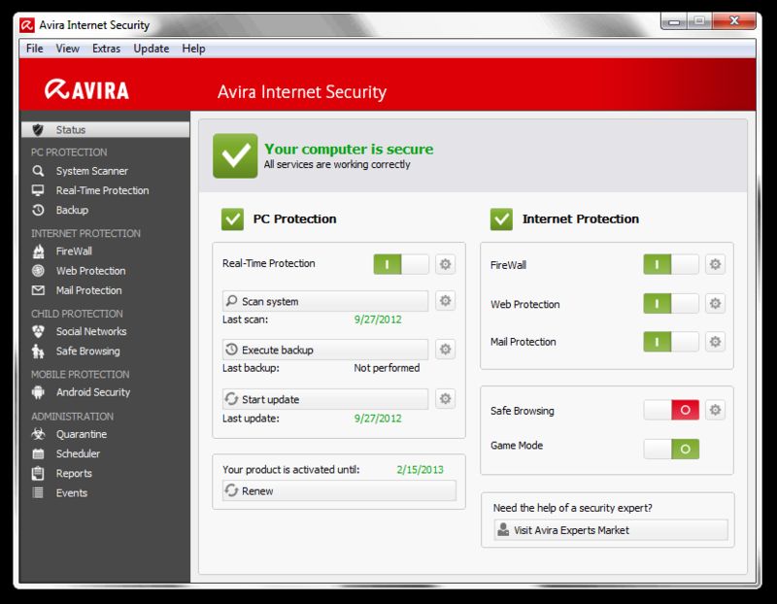Image resolution: width=777 pixels, height=604 pixels.
Task: Enable the Safe Browsing switch
Action: coord(671,410)
